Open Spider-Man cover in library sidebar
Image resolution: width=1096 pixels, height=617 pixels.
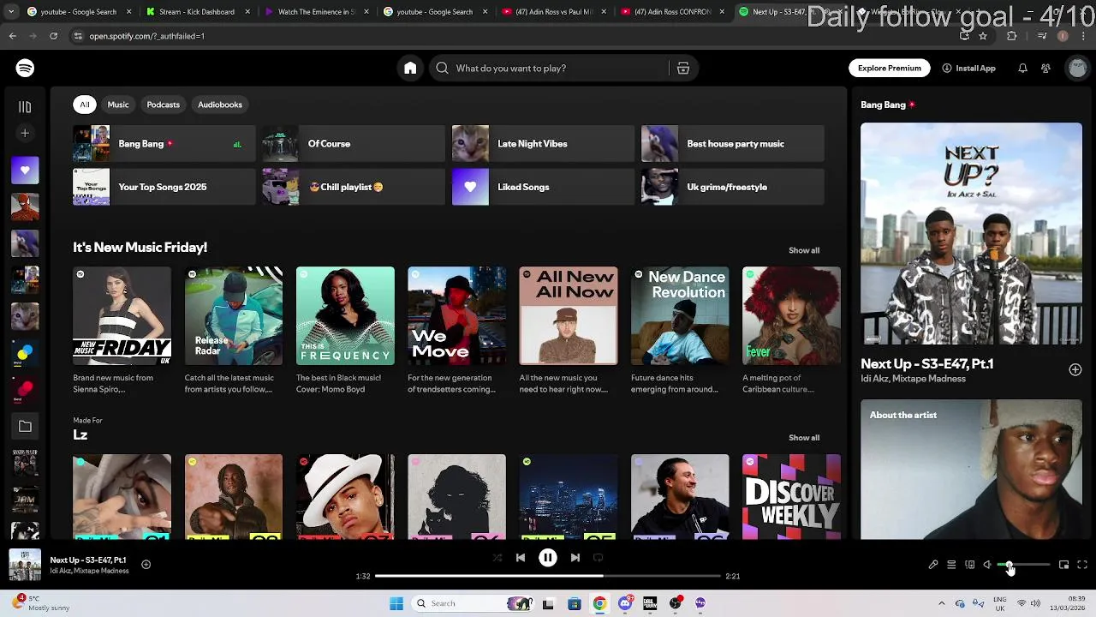click(x=25, y=207)
